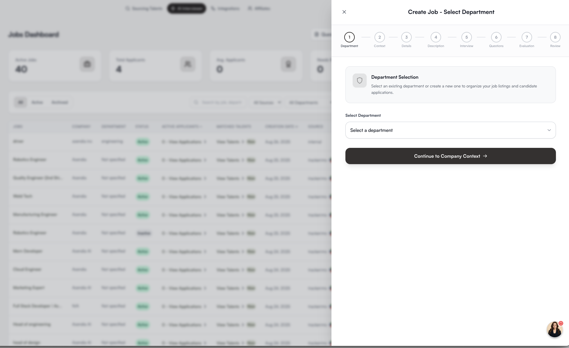Viewport: 569px width, 348px height.
Task: Click the AI Interviews tab in top navigation
Action: click(x=187, y=8)
